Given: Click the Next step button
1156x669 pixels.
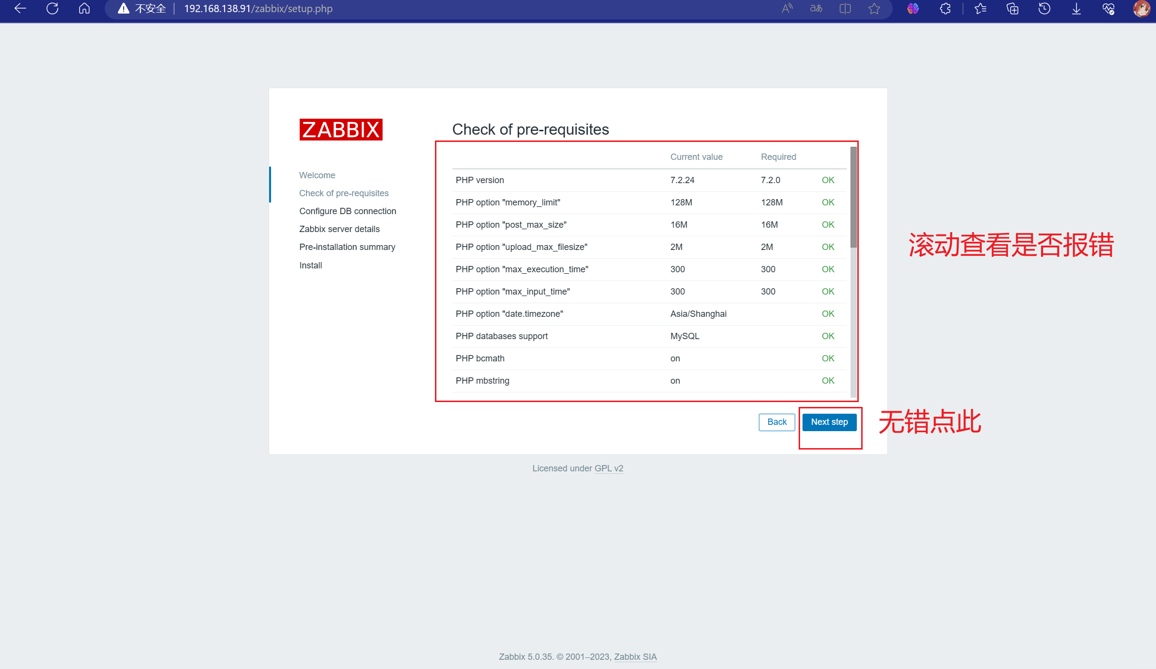Looking at the screenshot, I should point(829,422).
